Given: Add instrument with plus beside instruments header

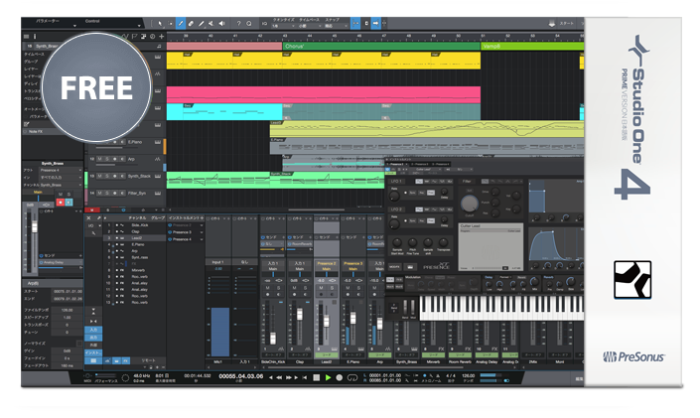Looking at the screenshot, I should 202,217.
